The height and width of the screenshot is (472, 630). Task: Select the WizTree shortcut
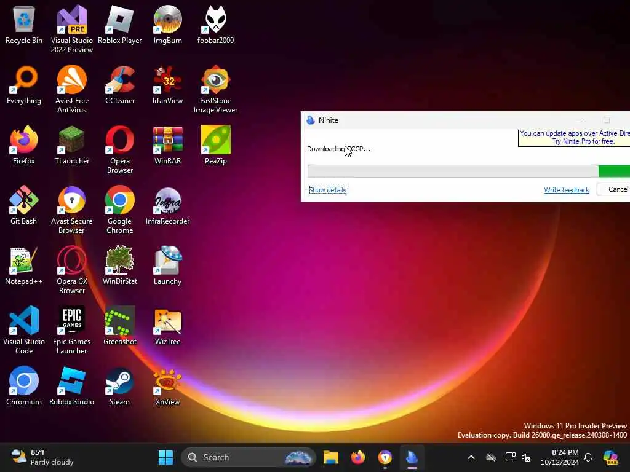pyautogui.click(x=167, y=326)
